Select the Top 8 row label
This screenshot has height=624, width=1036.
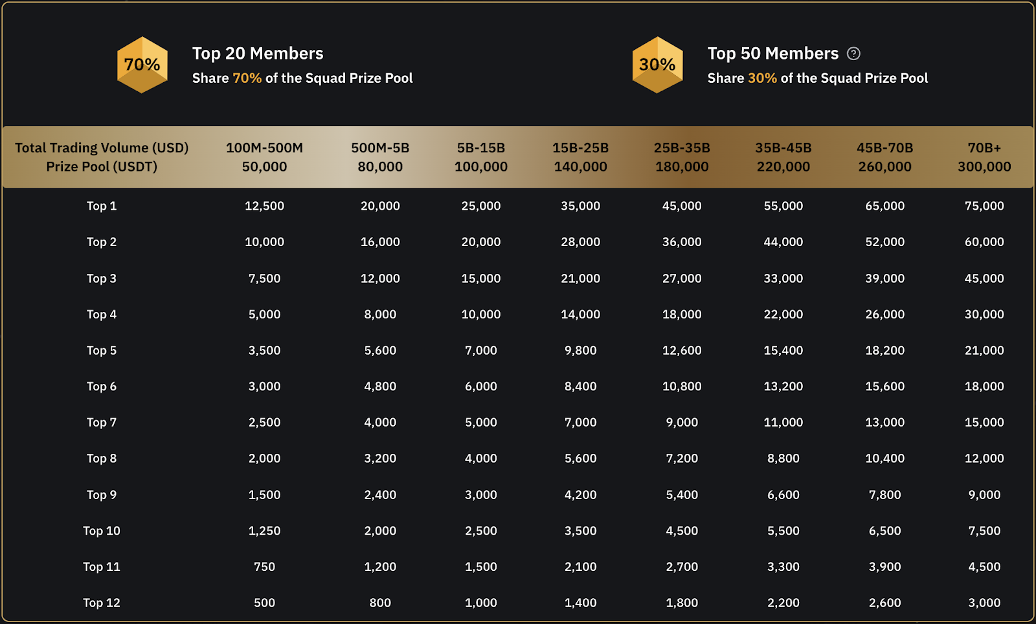102,458
